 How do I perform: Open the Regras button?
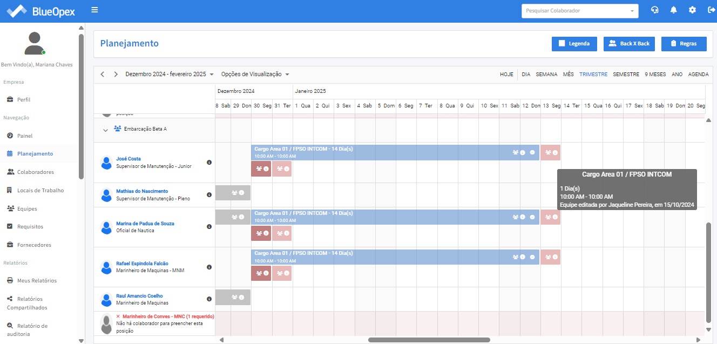(x=684, y=44)
